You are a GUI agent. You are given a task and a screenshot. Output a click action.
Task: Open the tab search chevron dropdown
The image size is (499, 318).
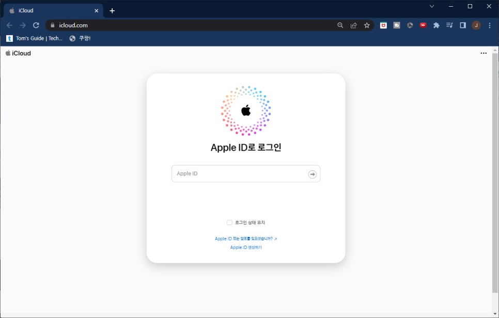432,6
